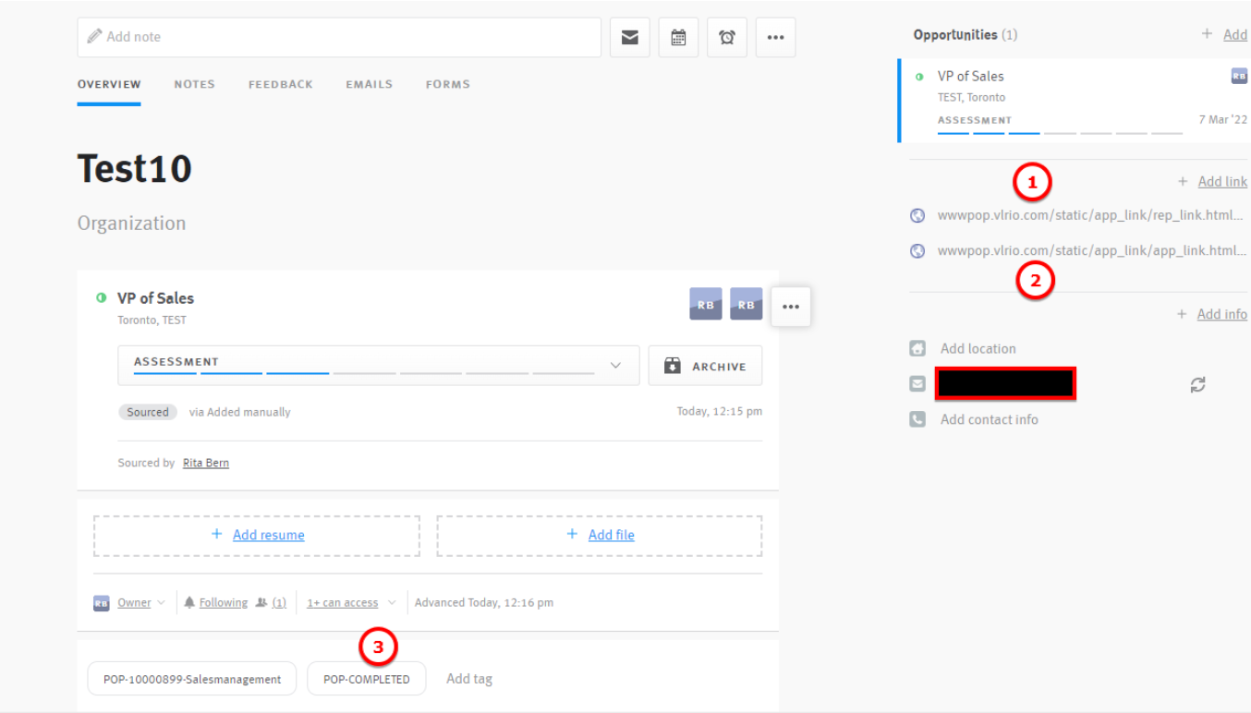
Task: Switch to the EMAILS tab
Action: (x=369, y=84)
